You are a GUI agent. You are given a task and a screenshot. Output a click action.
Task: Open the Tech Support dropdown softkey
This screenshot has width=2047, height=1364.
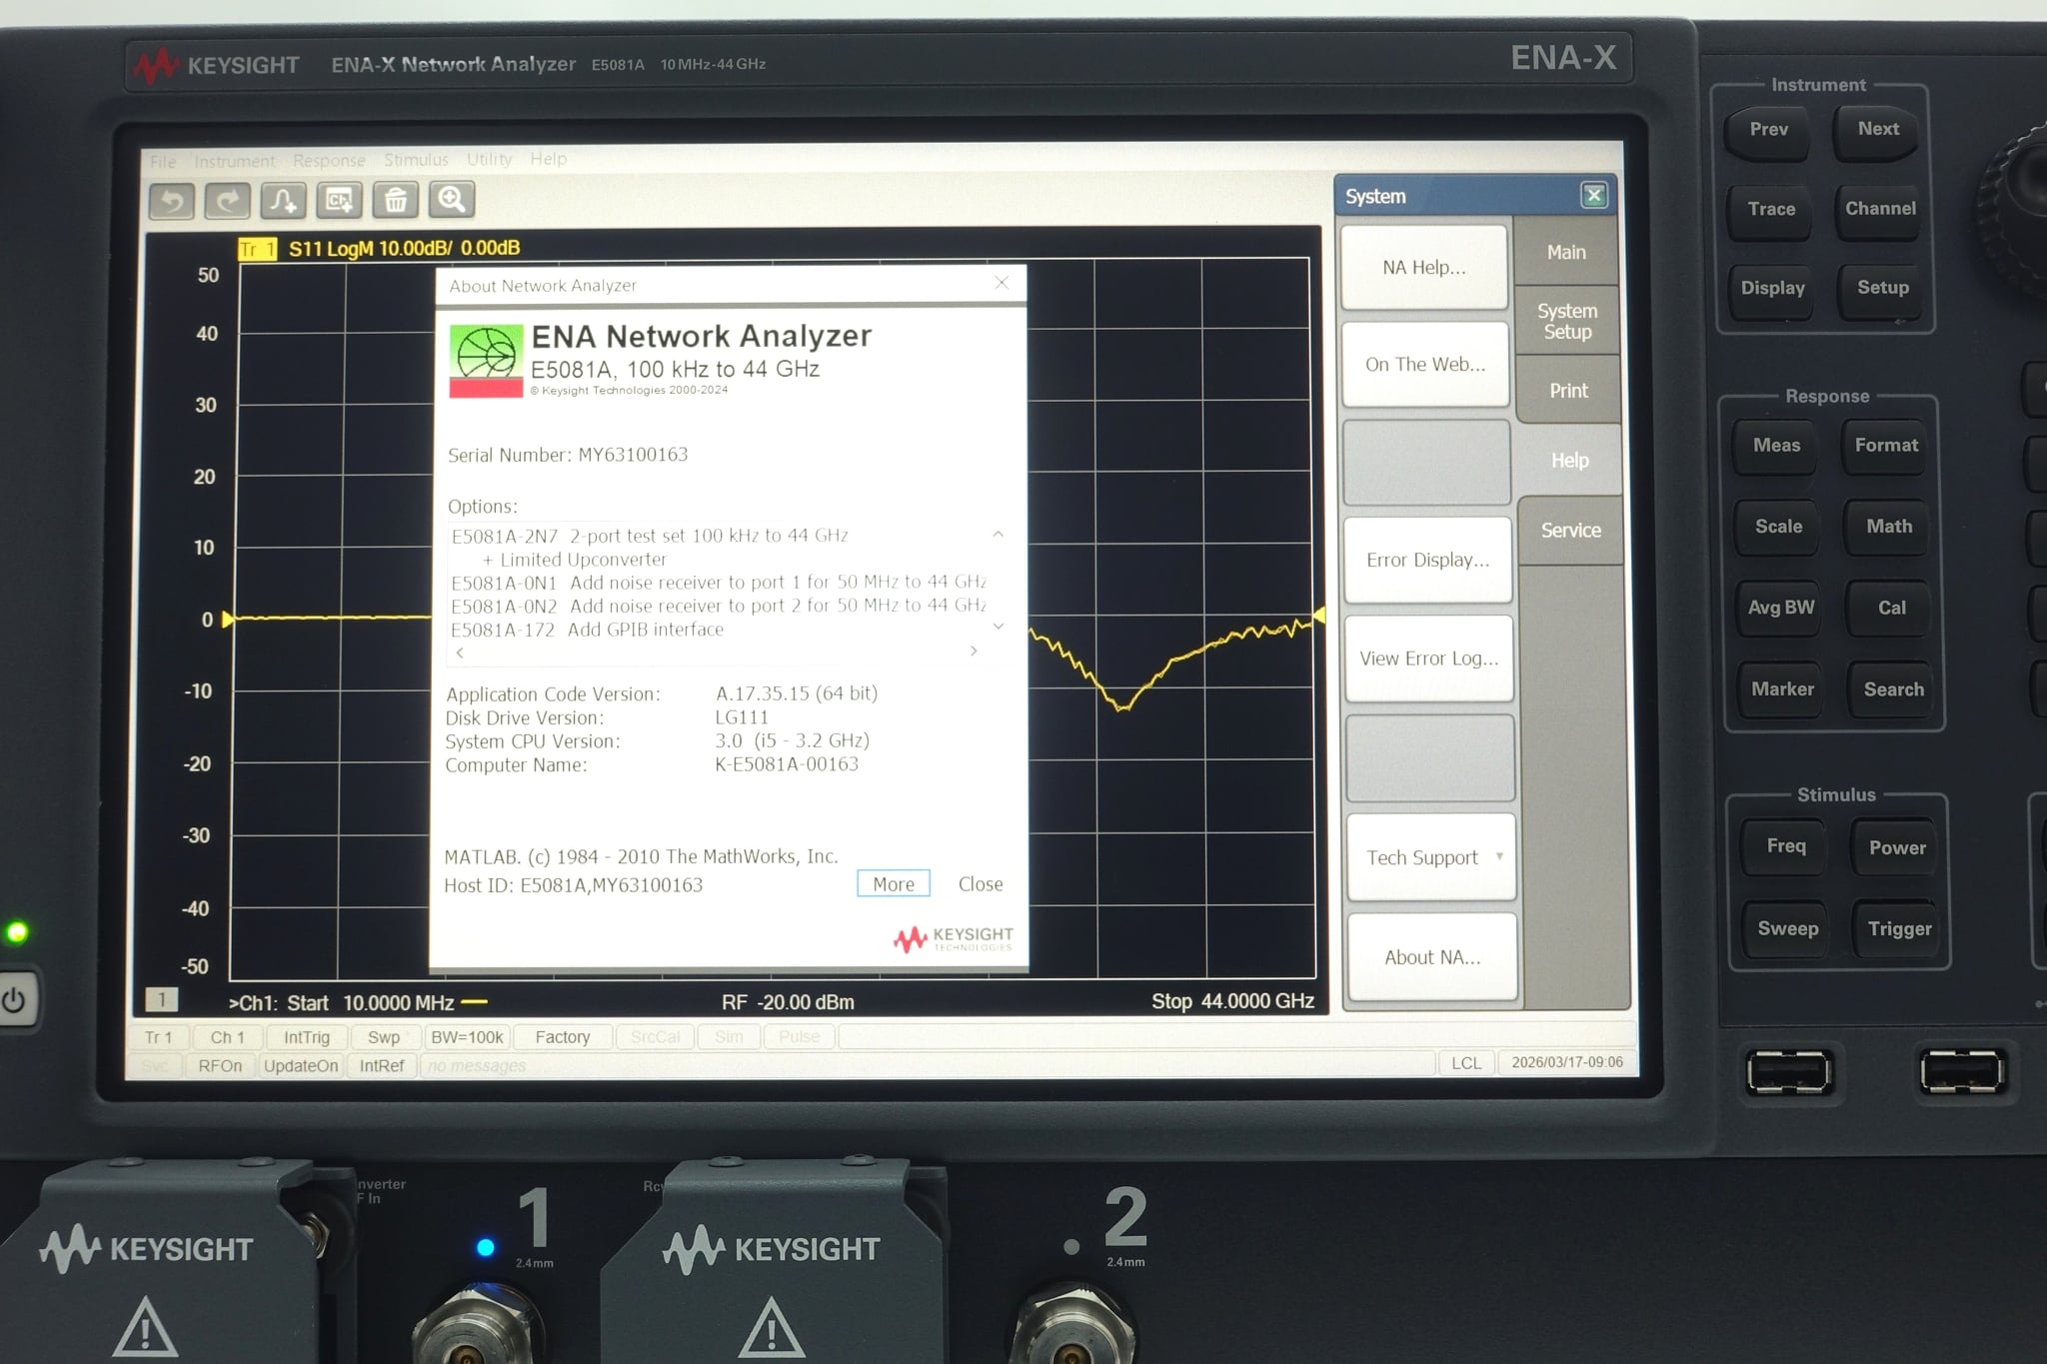pyautogui.click(x=1431, y=857)
